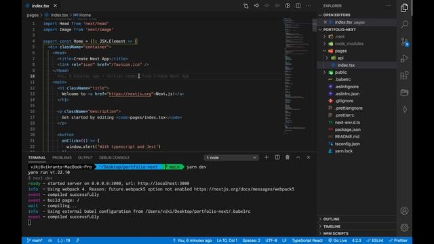The image size is (434, 244).
Task: Expand the public folder
Action: coord(325,73)
